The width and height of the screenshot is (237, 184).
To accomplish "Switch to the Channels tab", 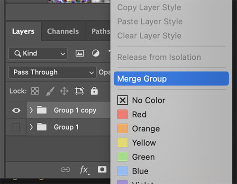I will [x=63, y=31].
